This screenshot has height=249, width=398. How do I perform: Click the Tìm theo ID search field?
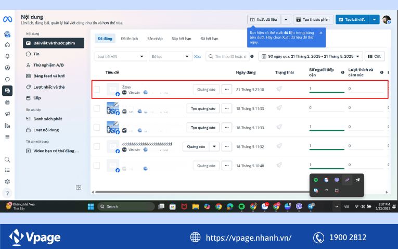coord(231,56)
